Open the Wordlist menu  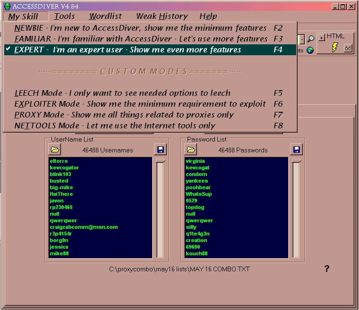pos(105,16)
